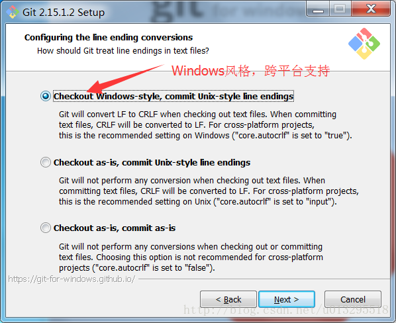Click the disabled maximize button in the title bar
The height and width of the screenshot is (323, 396).
pos(340,9)
